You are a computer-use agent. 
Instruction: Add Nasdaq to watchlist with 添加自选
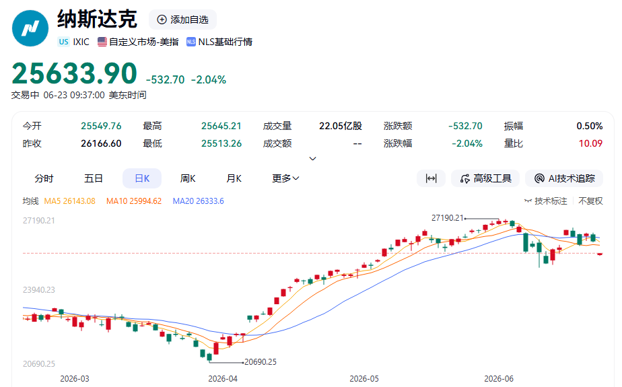183,20
